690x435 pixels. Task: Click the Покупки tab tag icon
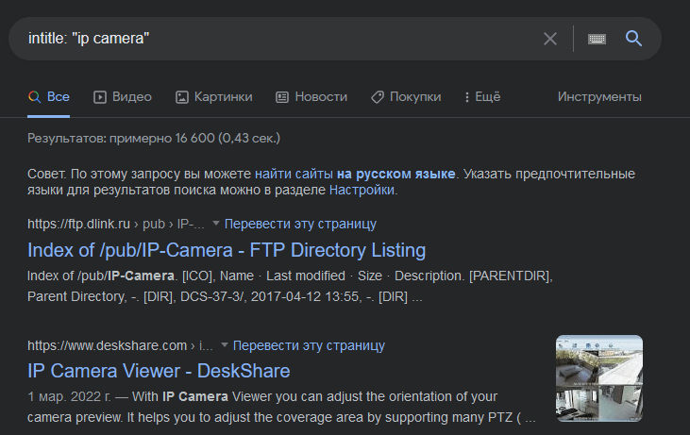coord(377,96)
